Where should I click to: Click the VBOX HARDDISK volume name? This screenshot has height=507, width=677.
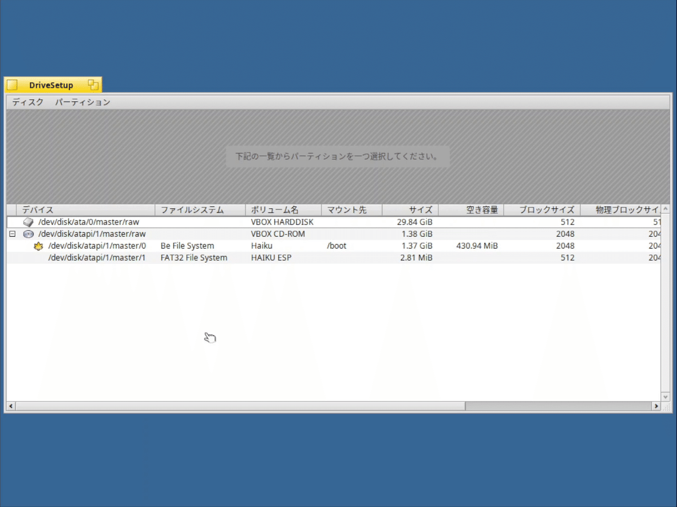[x=282, y=222]
